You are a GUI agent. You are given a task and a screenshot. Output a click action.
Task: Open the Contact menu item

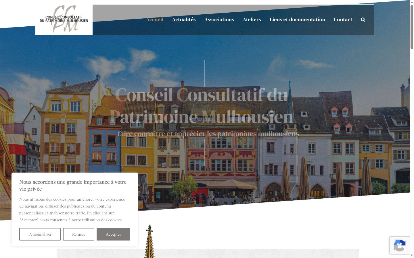(x=343, y=19)
